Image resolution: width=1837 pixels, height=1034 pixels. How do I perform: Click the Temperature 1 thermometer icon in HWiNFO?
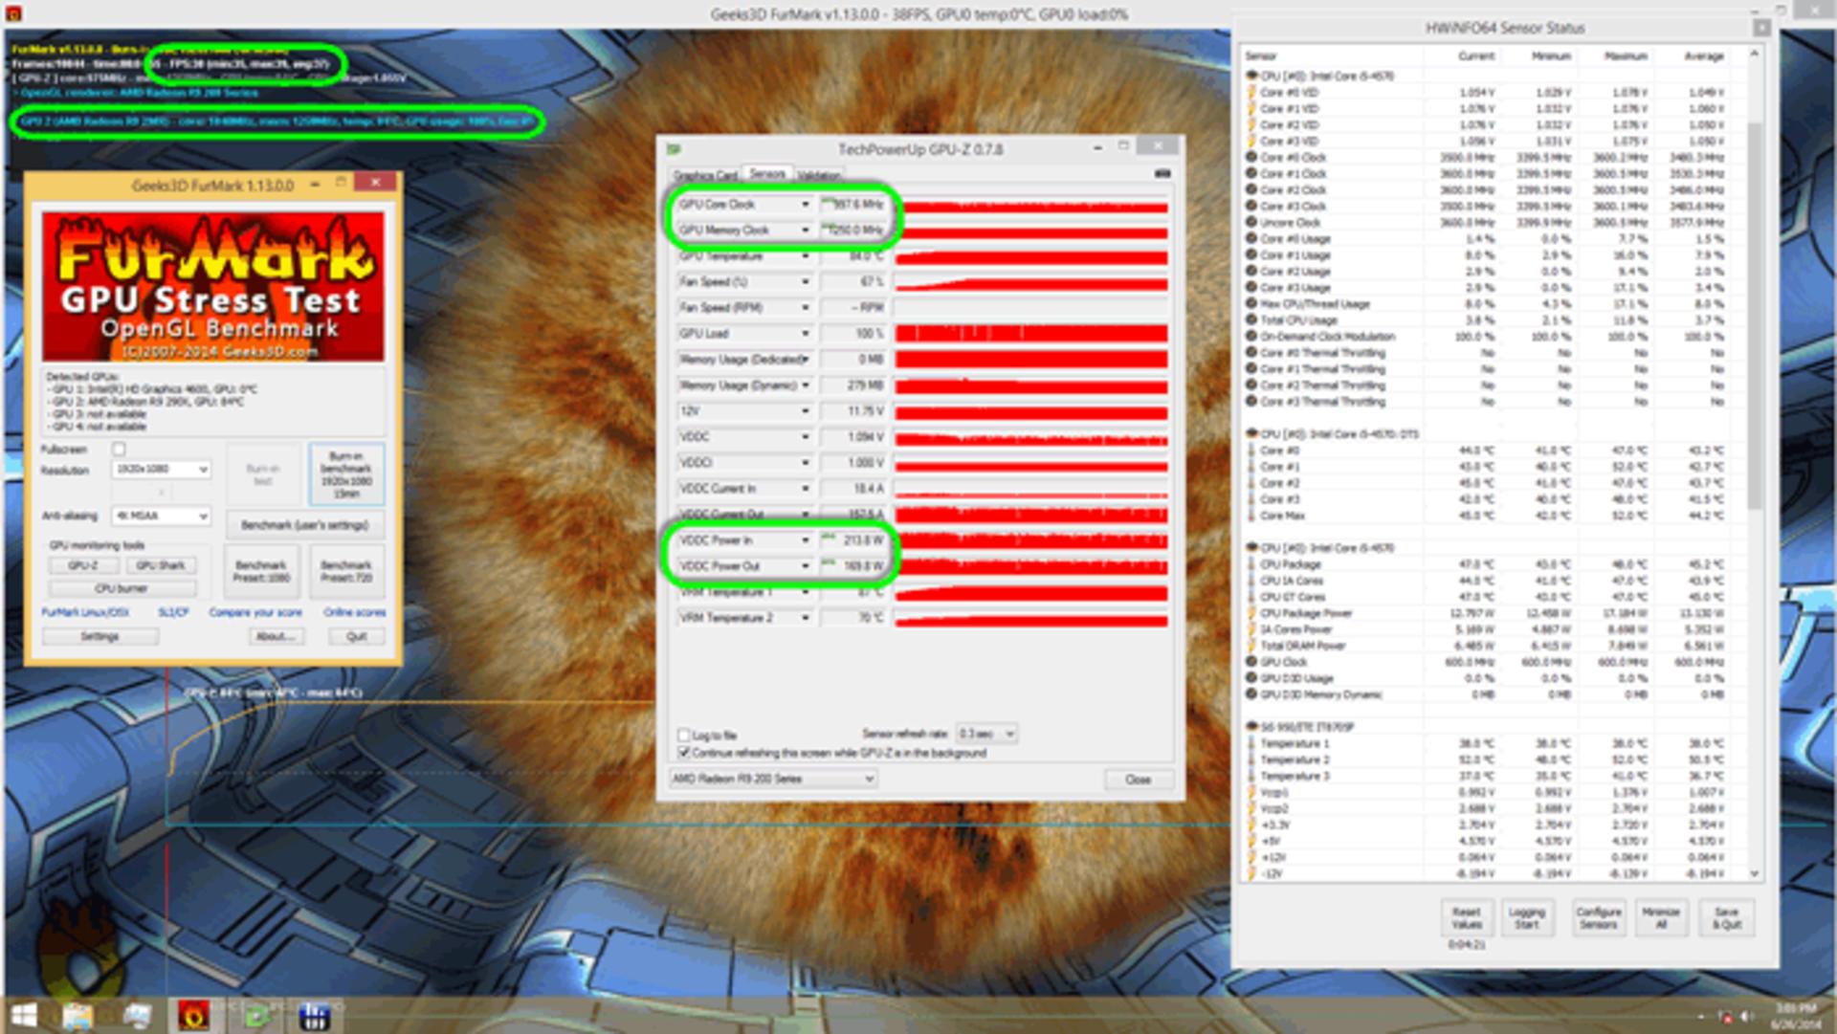[x=1250, y=743]
